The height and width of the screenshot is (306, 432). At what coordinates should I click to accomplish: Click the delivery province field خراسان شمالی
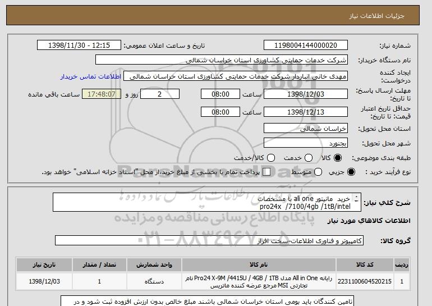pyautogui.click(x=306, y=129)
